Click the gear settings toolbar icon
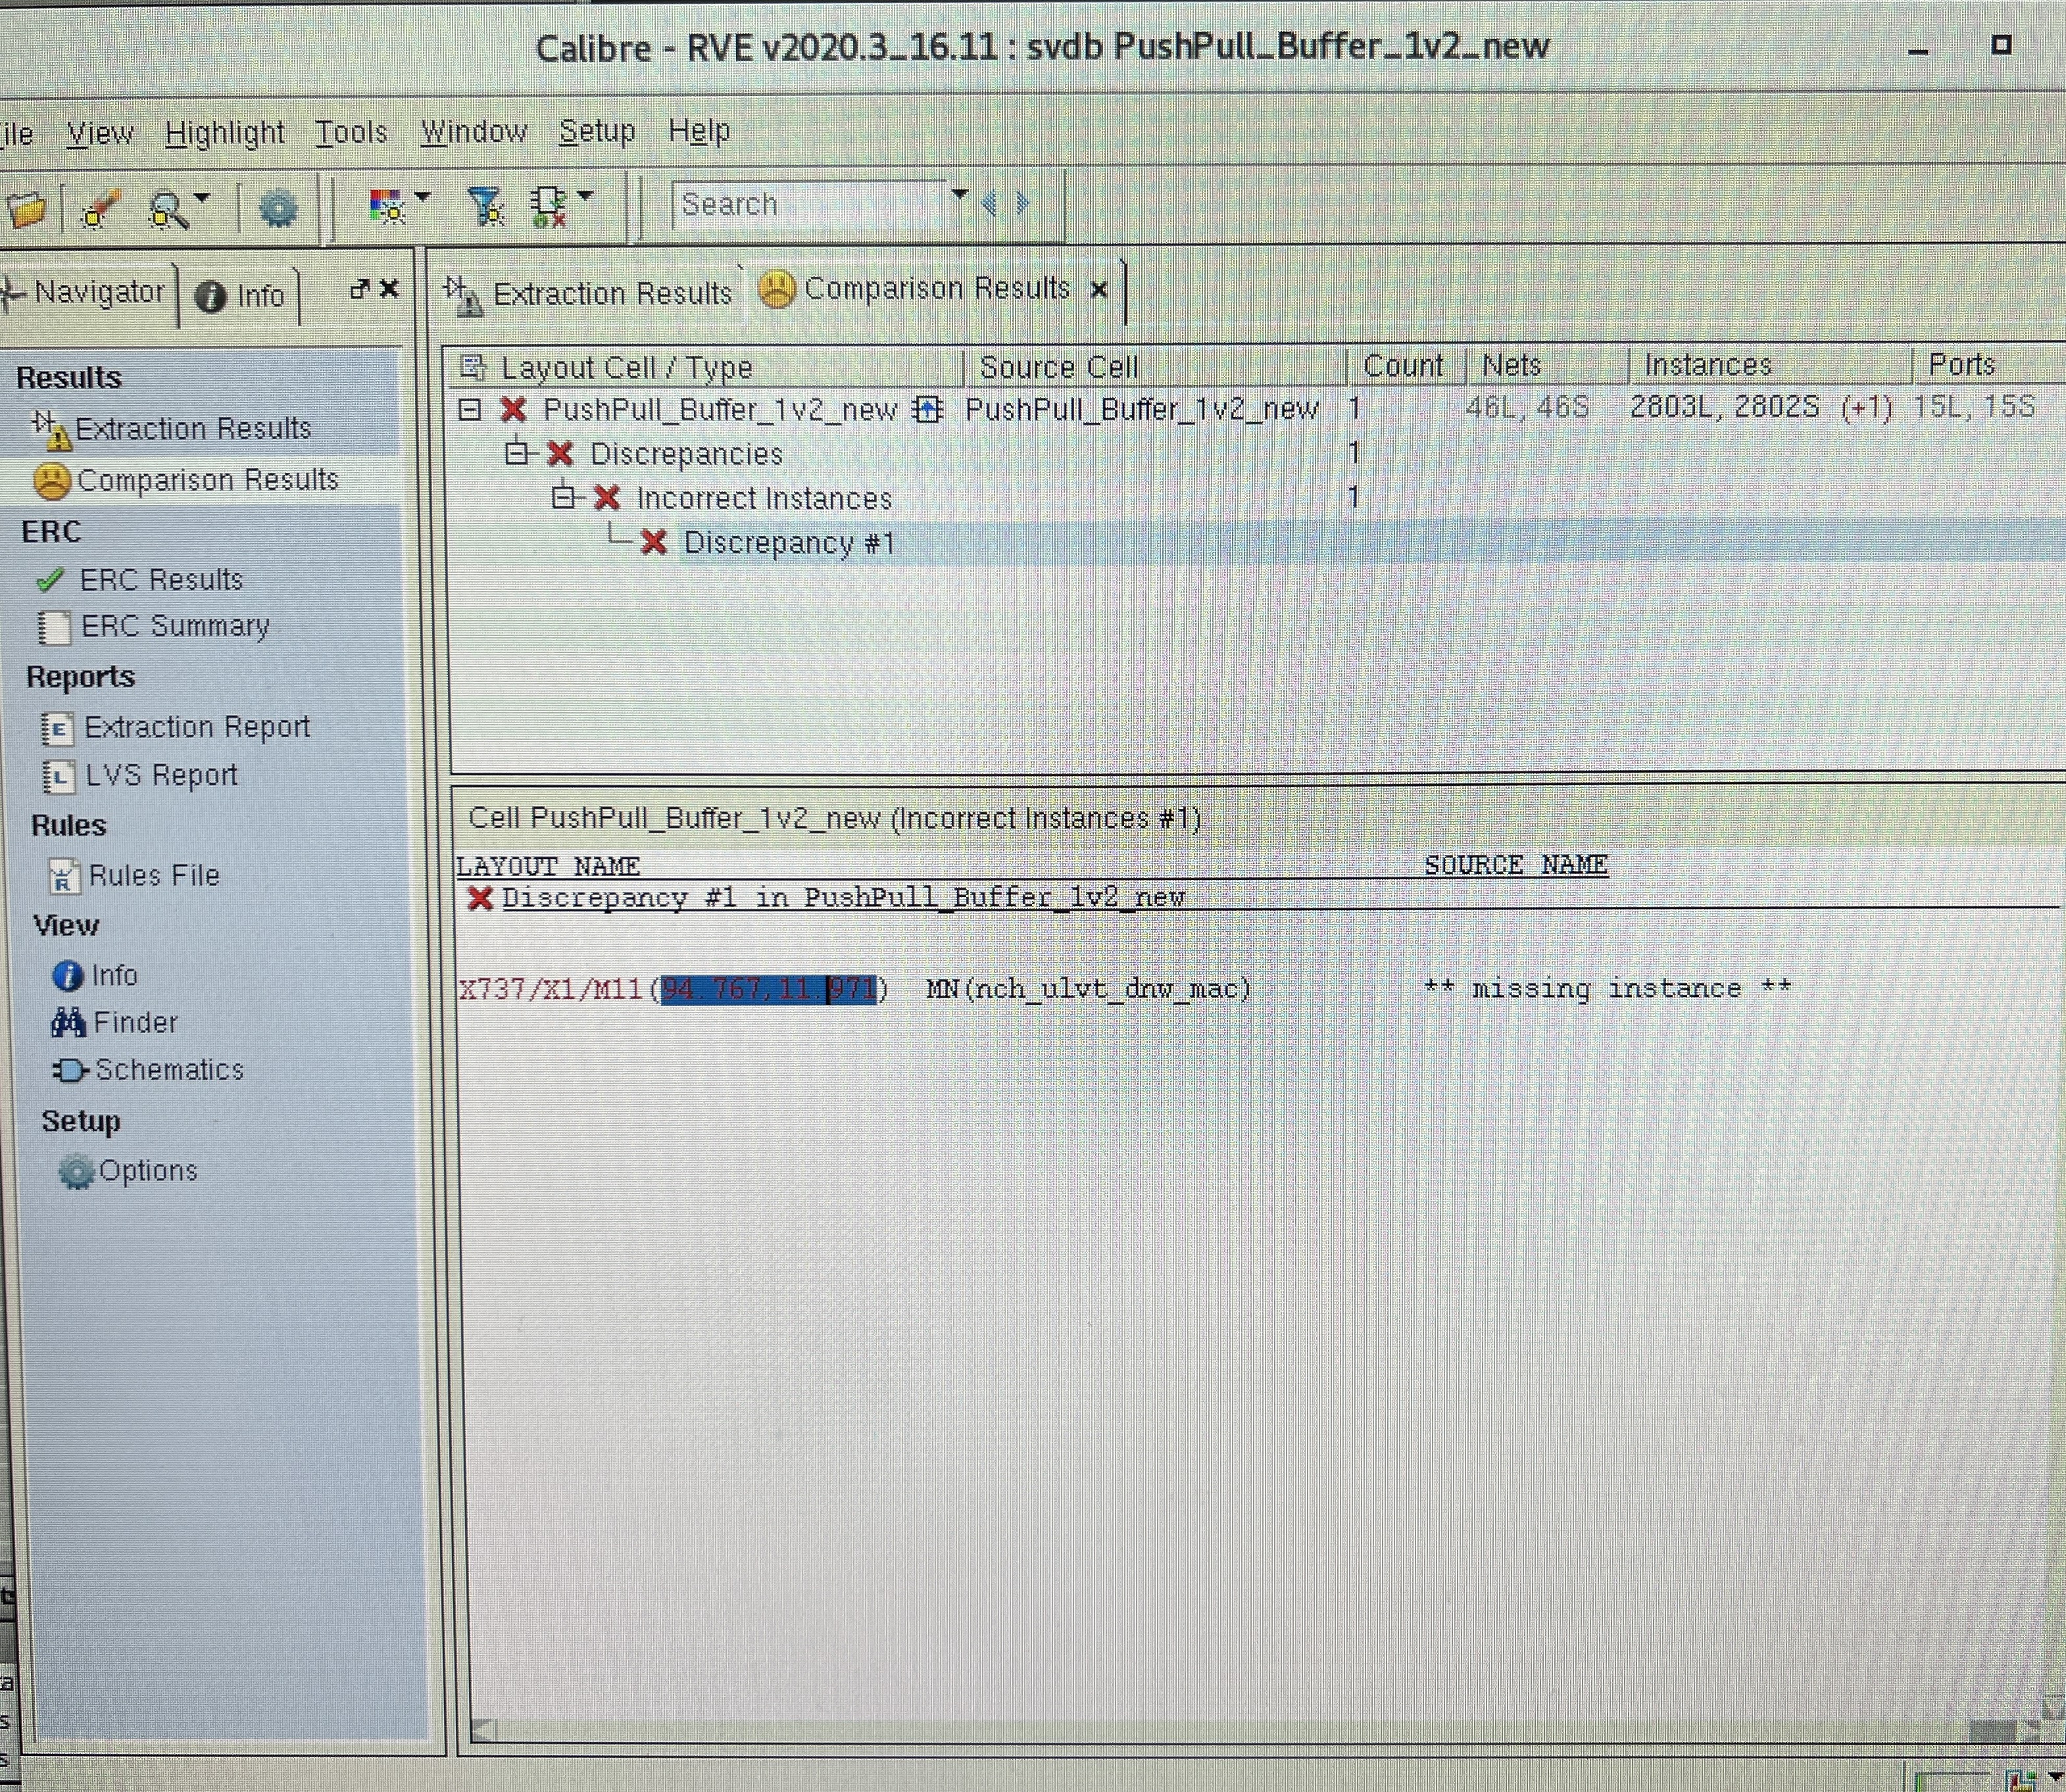The width and height of the screenshot is (2066, 1792). pos(278,209)
